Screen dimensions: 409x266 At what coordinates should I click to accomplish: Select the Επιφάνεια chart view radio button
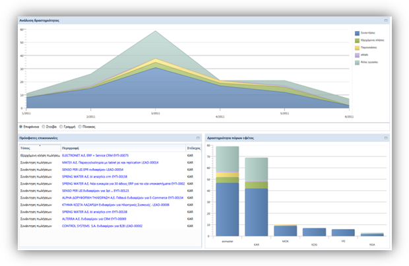pos(21,127)
